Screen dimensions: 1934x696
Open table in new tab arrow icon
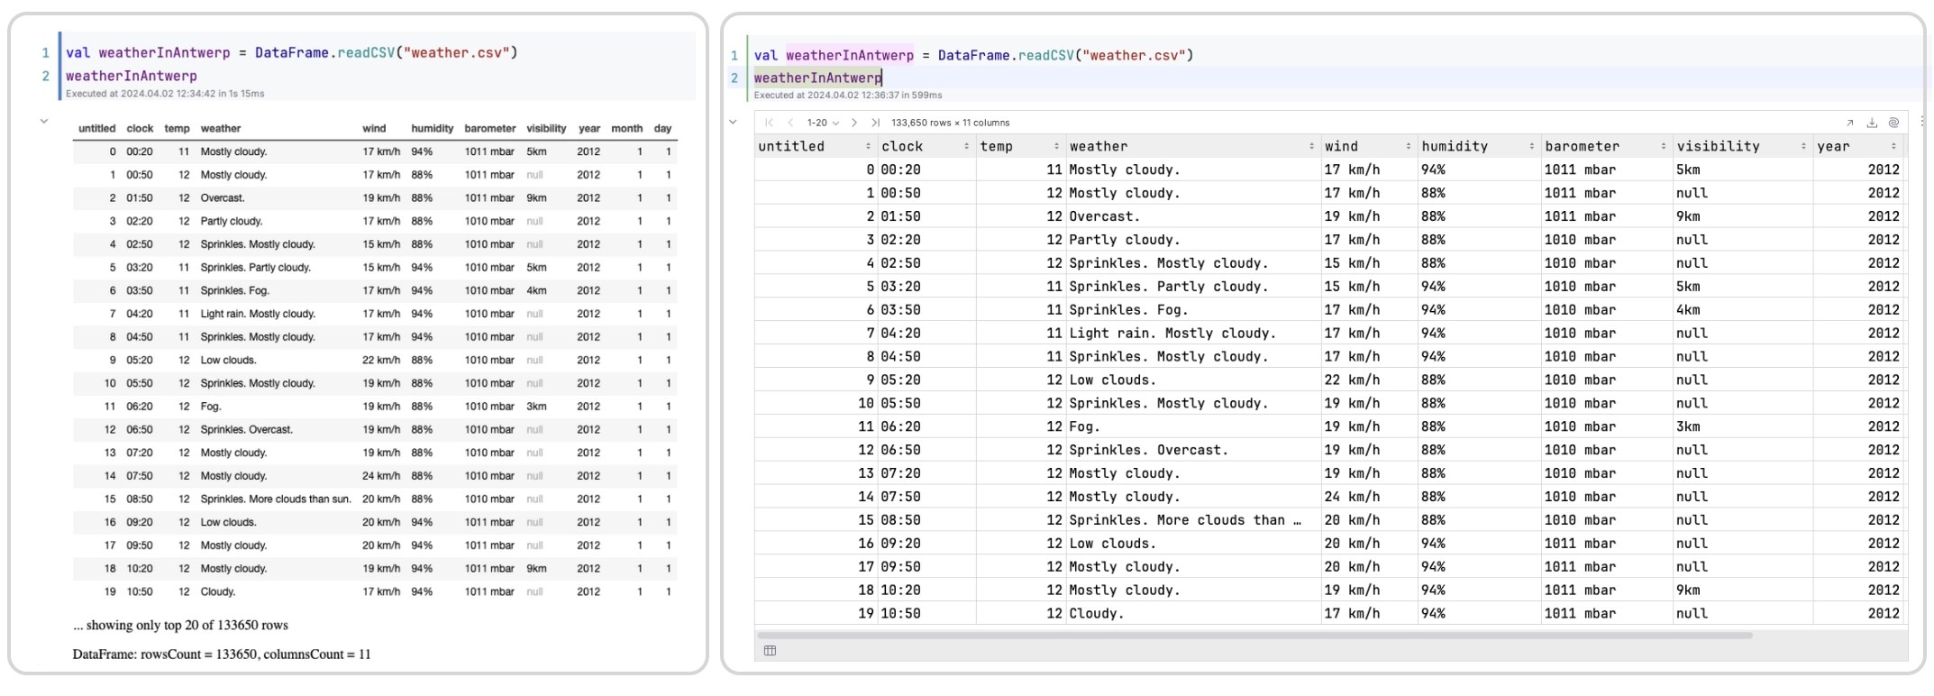coord(1850,123)
